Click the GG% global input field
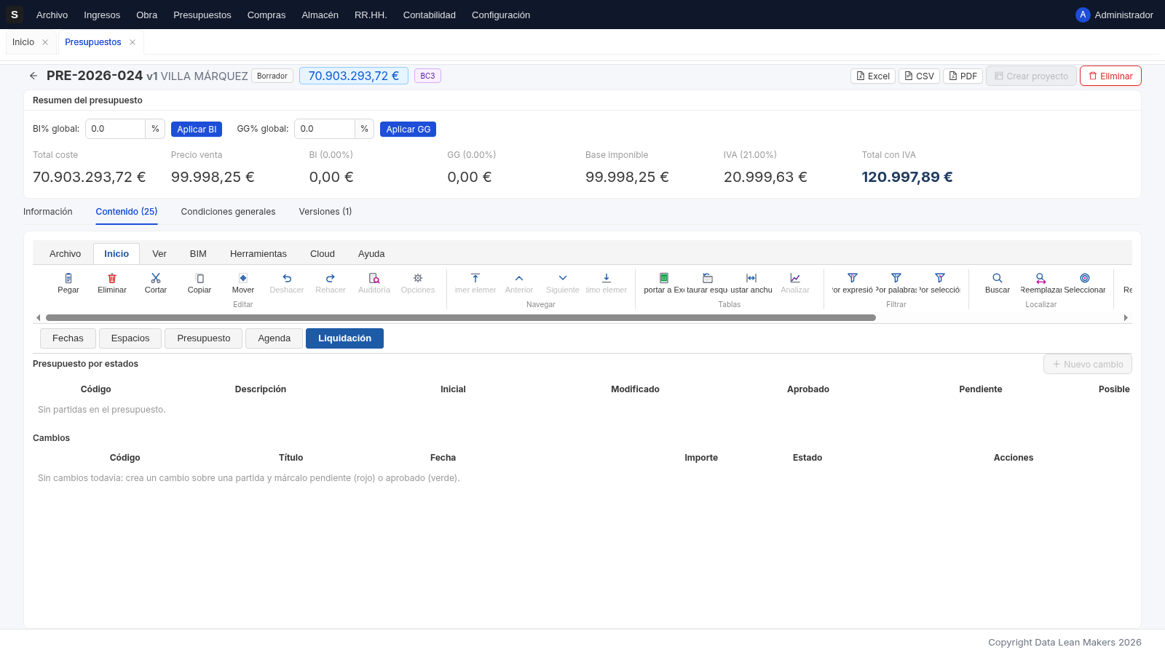 (324, 129)
